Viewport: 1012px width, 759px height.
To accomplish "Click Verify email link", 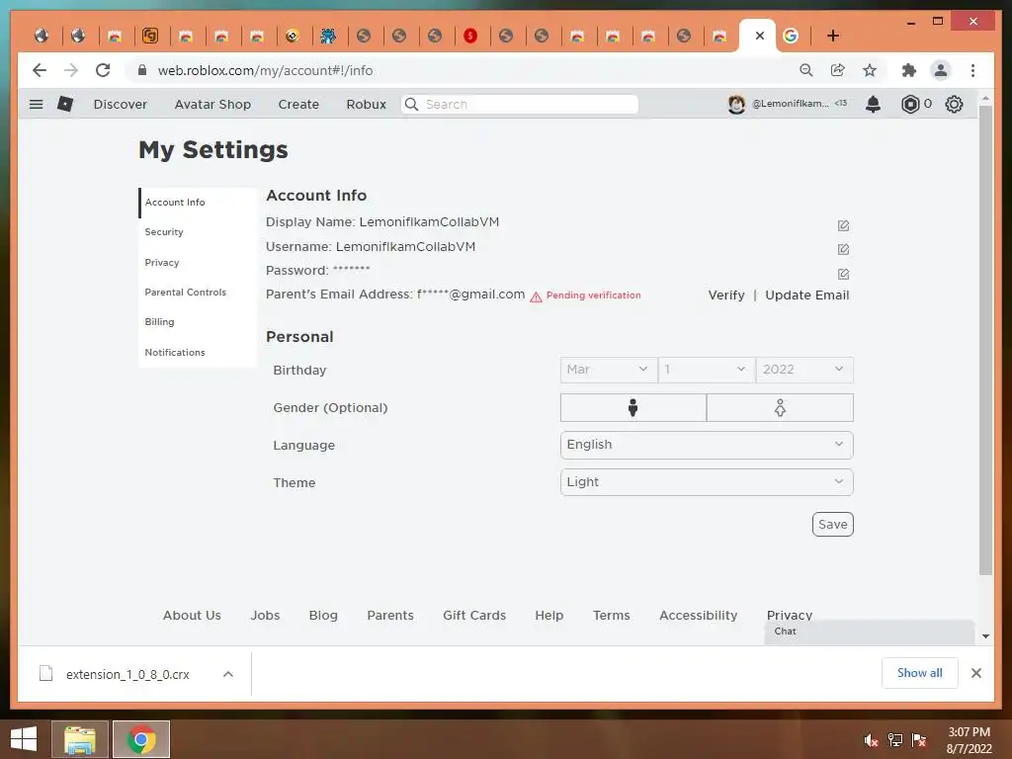I will [x=726, y=295].
